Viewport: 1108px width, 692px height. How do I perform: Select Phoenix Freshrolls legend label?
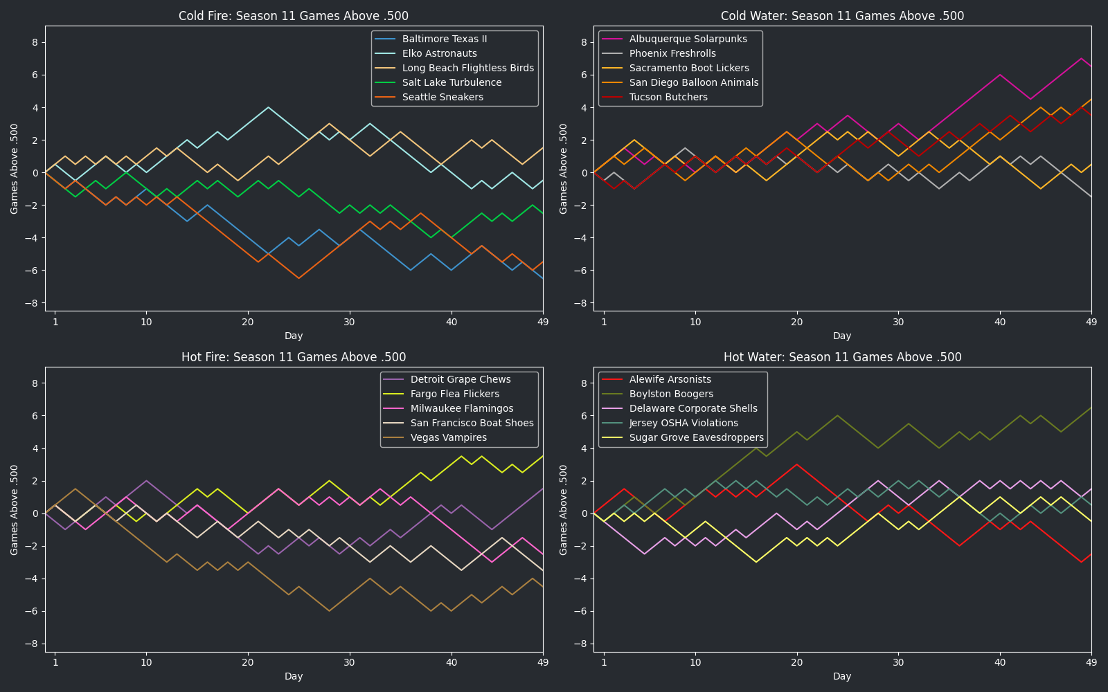coord(672,53)
